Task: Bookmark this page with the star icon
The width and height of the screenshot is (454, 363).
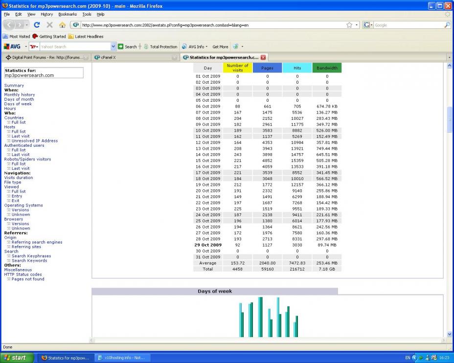Action: (349, 25)
